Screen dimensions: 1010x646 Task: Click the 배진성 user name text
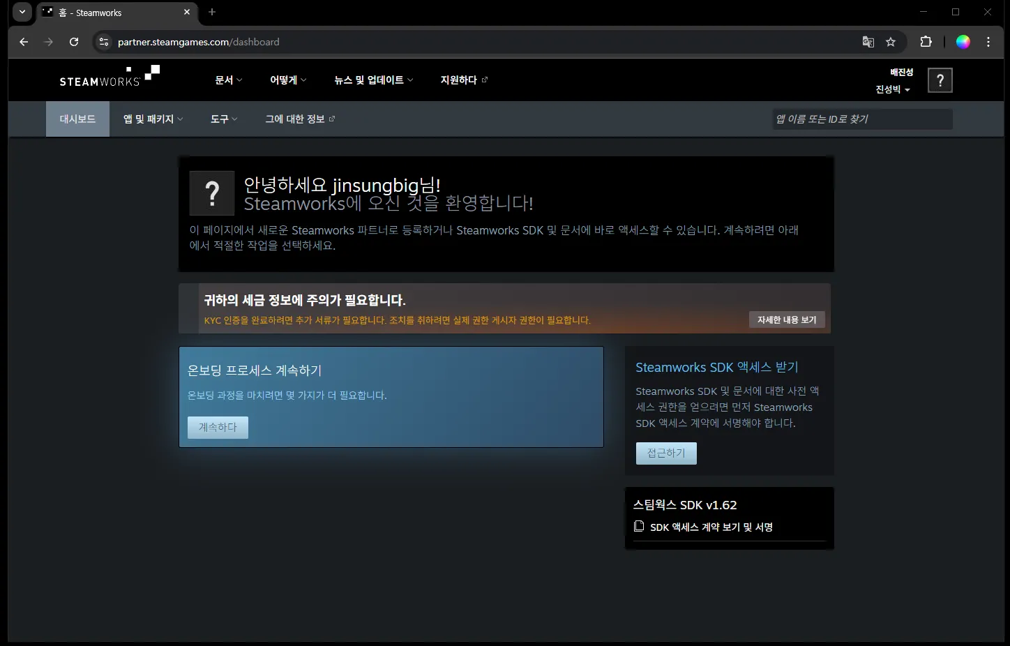(x=901, y=72)
